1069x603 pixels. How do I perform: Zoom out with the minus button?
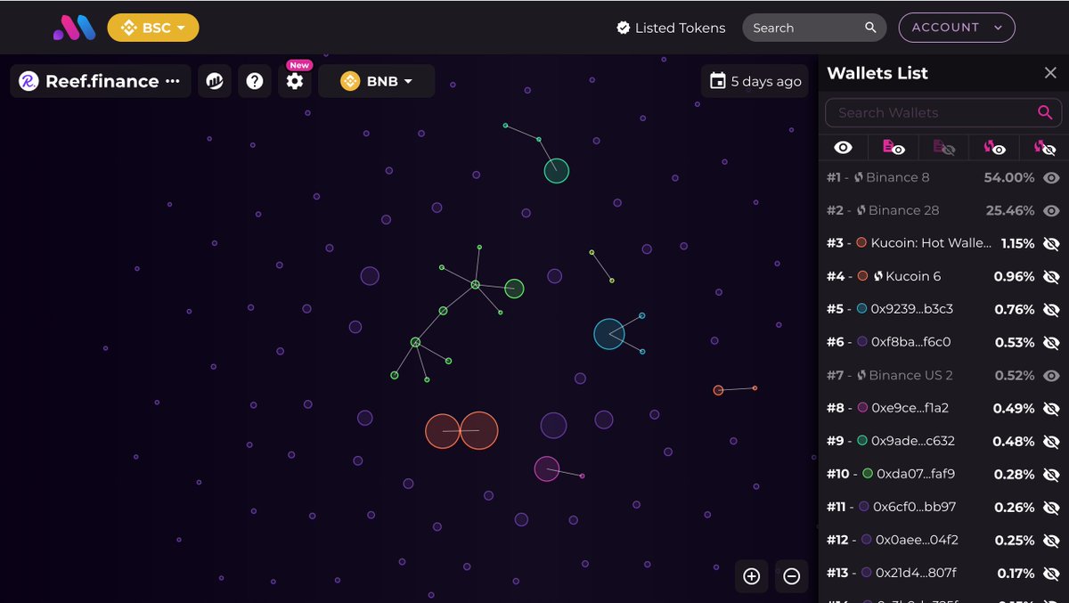[791, 576]
